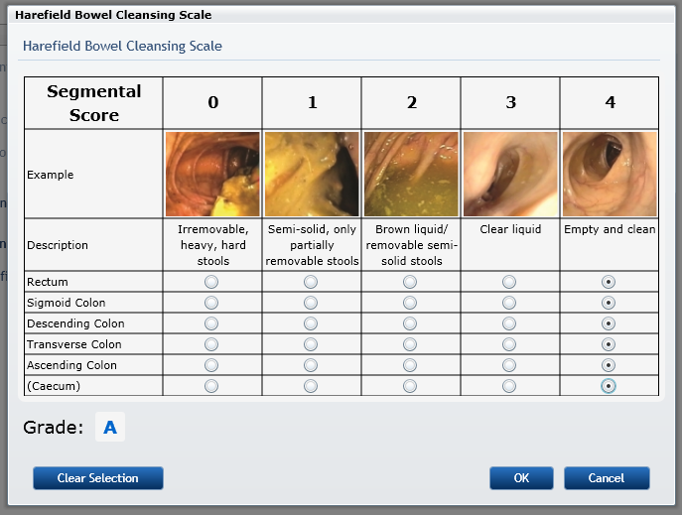This screenshot has height=515, width=682.
Task: Open the score 2 brown liquid example image
Action: click(411, 175)
